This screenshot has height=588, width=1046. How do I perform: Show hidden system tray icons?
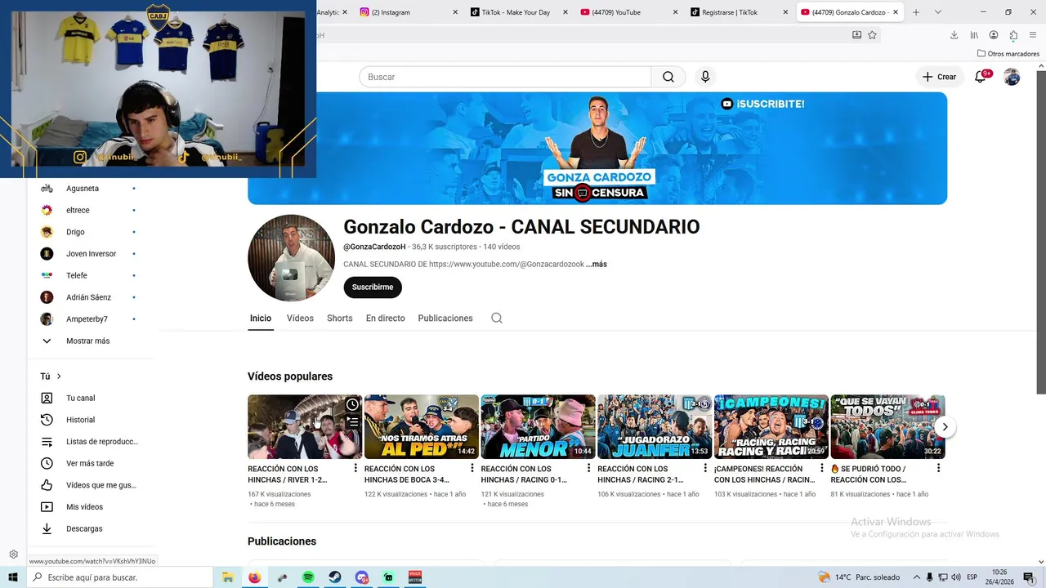917,577
